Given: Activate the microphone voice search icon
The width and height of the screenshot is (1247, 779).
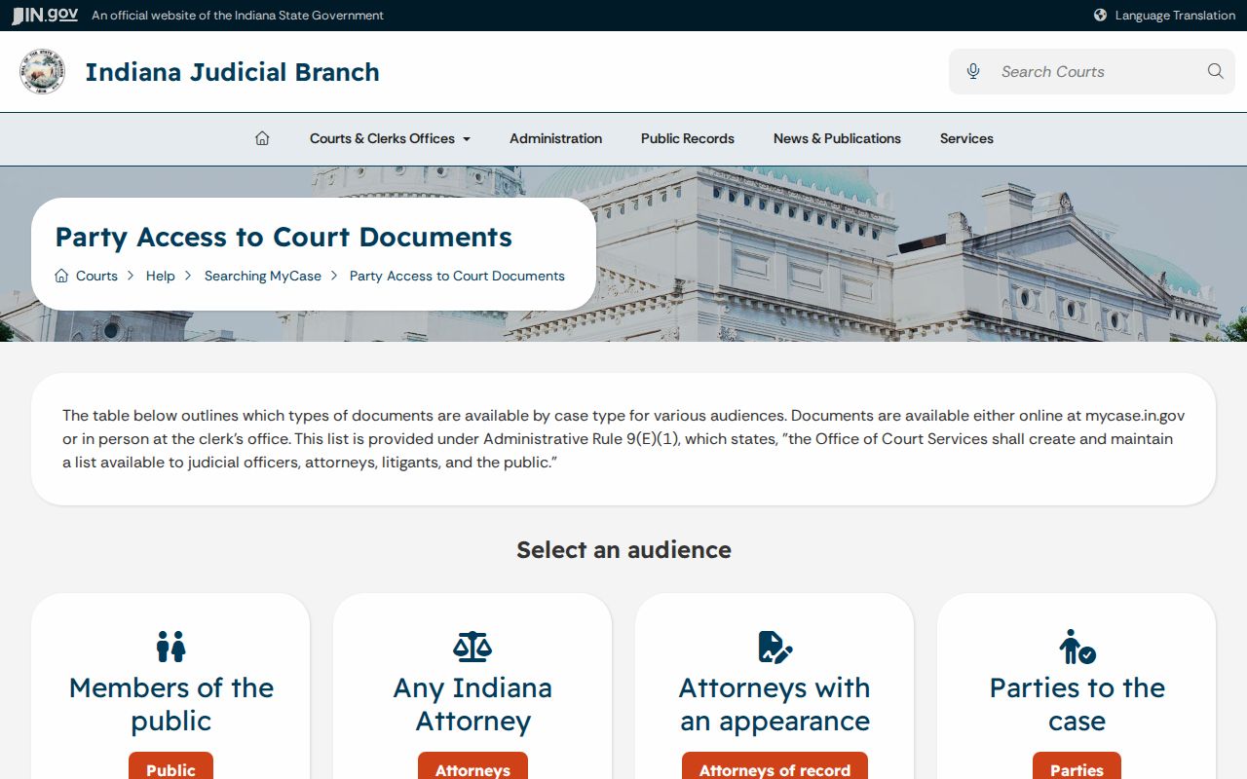Looking at the screenshot, I should coord(972,71).
